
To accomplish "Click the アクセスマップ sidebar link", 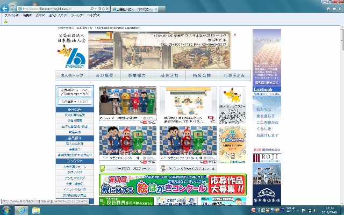I will click(x=75, y=178).
